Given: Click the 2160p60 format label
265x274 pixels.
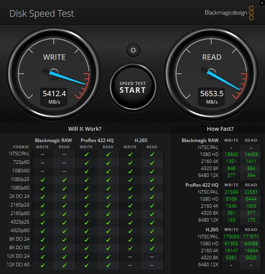Looking at the screenshot, I should point(20,213).
